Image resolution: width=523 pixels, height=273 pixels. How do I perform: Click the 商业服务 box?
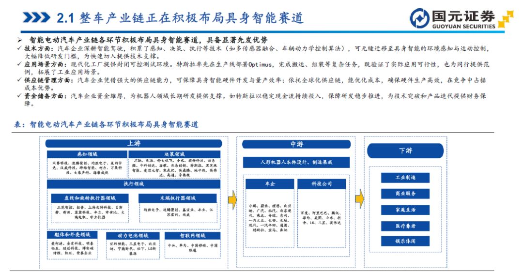coord(405,194)
